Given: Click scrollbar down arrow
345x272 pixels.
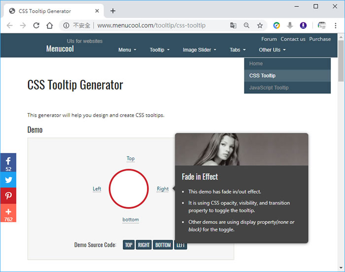Looking at the screenshot, I should point(341,268).
